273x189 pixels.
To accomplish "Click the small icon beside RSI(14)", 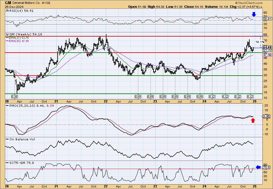I will [7, 11].
